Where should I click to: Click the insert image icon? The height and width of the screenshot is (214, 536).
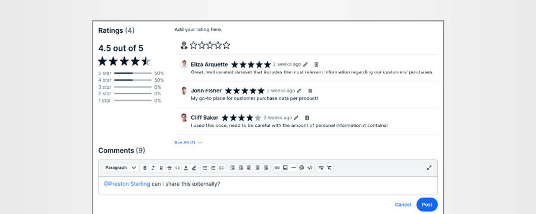point(285,168)
